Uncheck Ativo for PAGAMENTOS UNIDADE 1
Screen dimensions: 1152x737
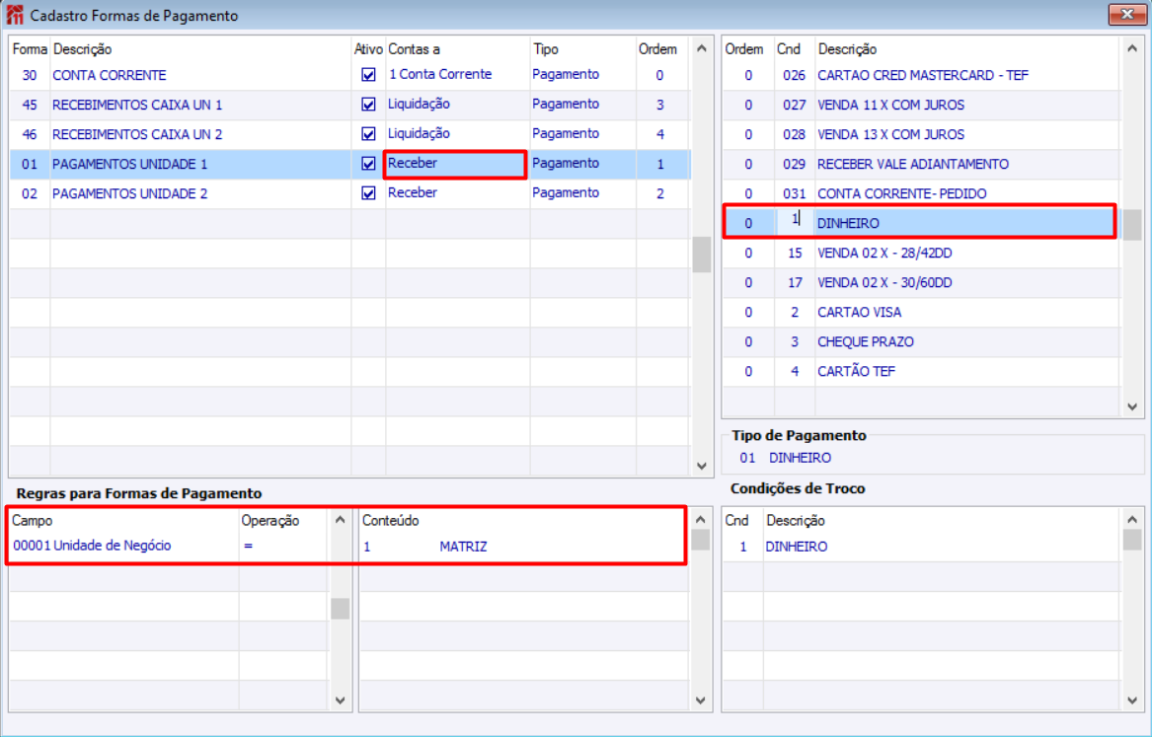[369, 164]
